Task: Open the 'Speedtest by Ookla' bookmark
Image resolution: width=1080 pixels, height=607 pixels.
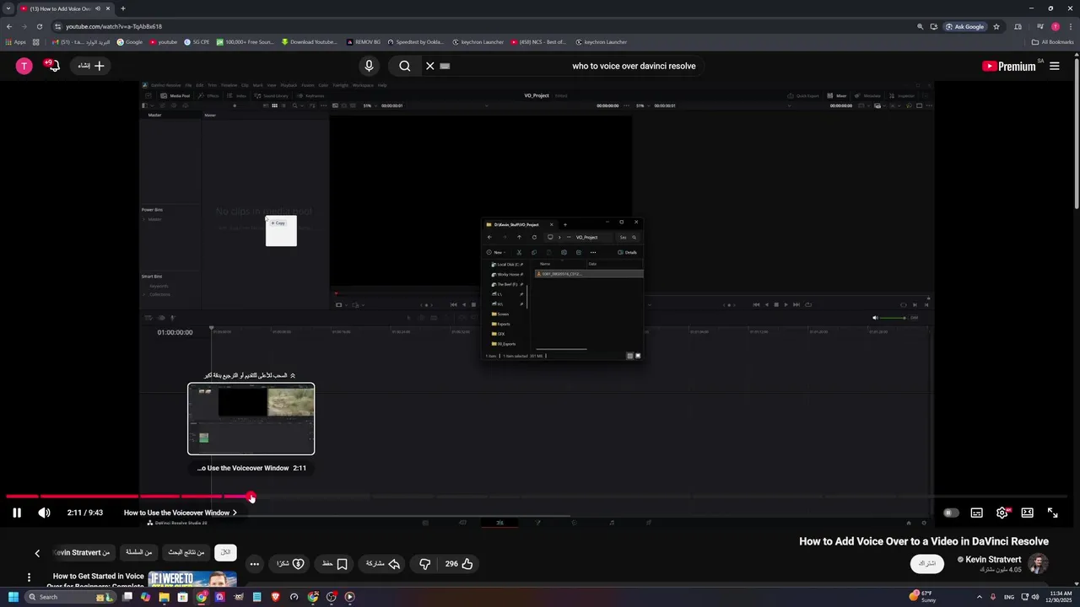Action: 416,42
